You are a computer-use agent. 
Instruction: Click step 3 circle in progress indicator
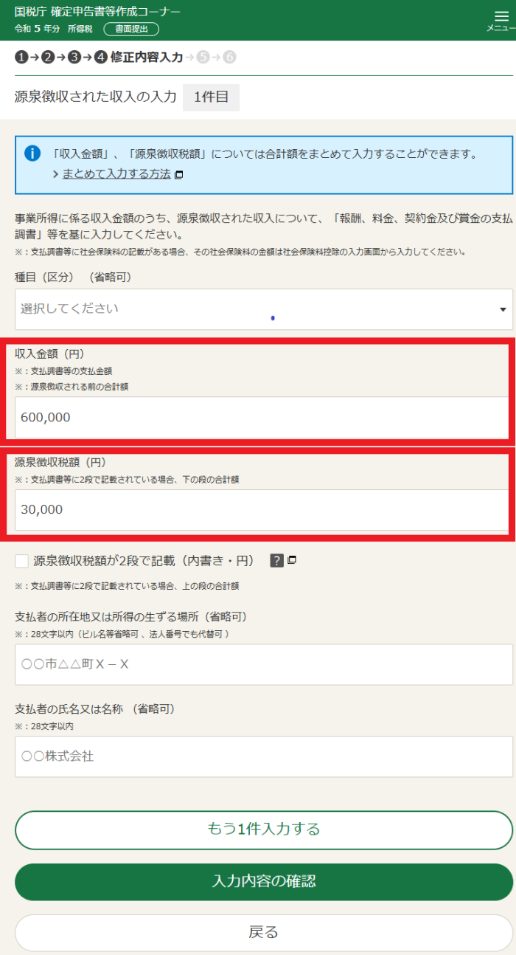[74, 58]
